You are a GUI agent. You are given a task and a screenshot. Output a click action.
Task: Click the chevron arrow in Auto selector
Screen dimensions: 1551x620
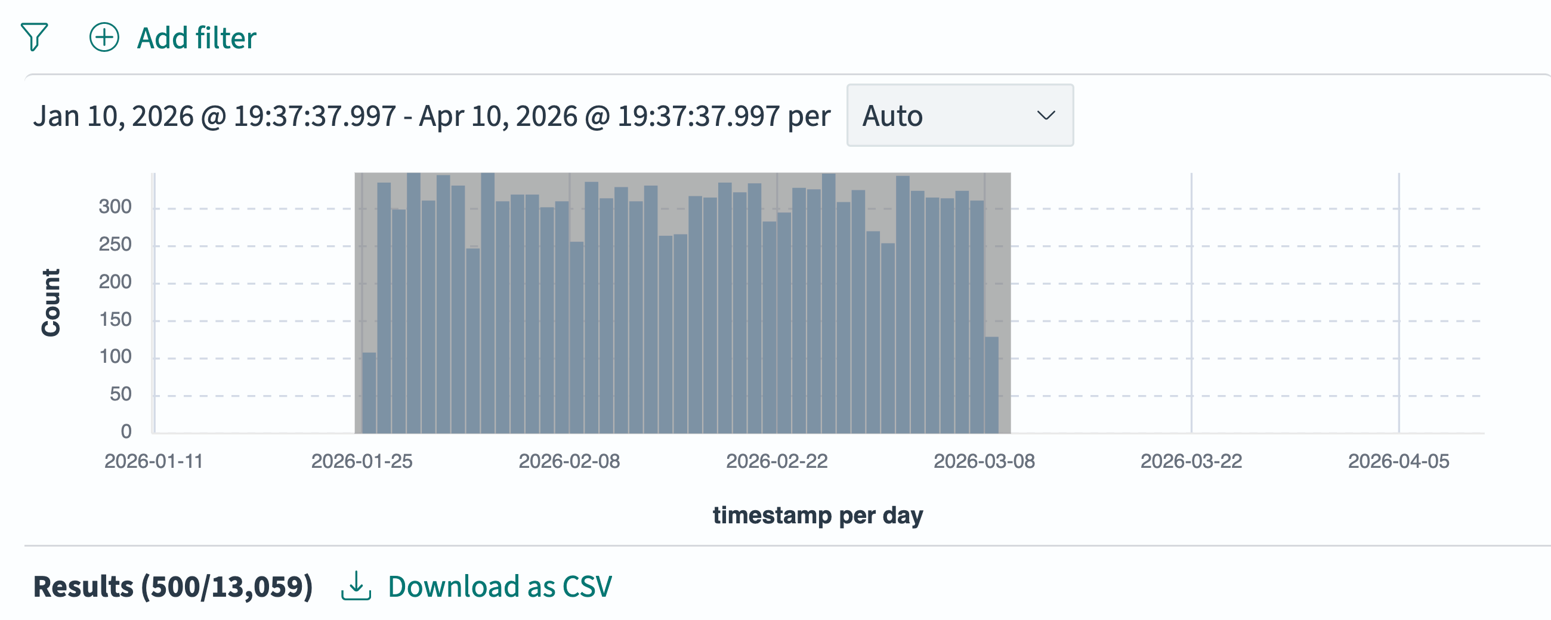coord(1046,115)
